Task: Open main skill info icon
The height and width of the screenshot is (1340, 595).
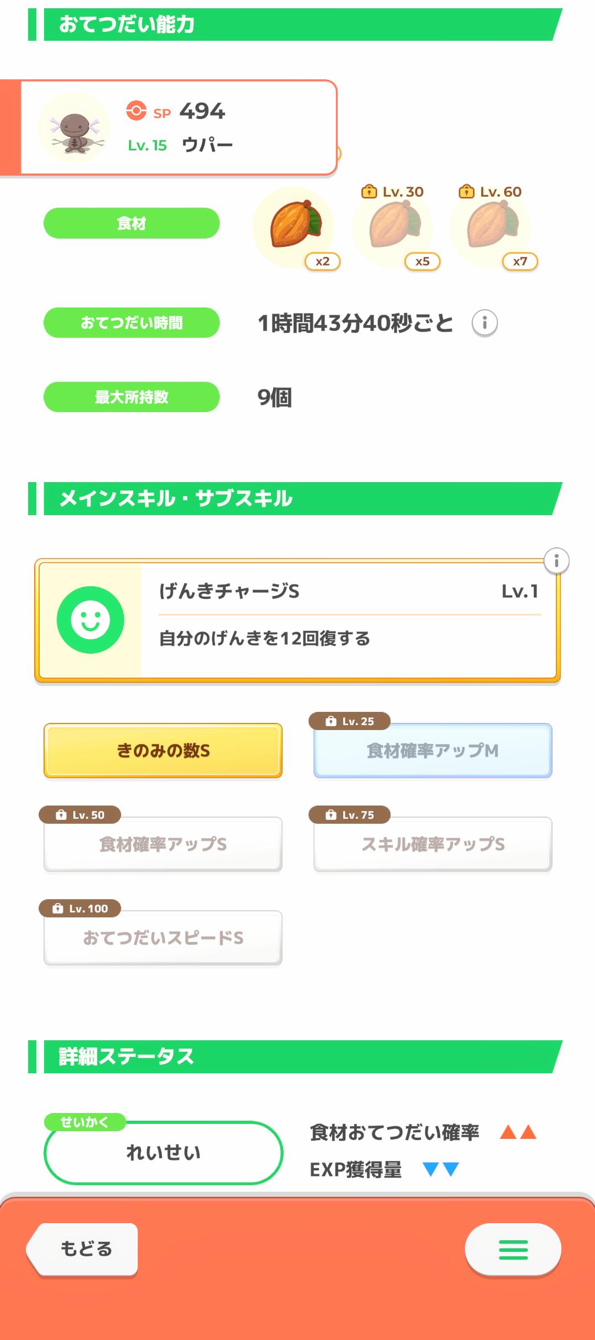Action: click(x=556, y=561)
